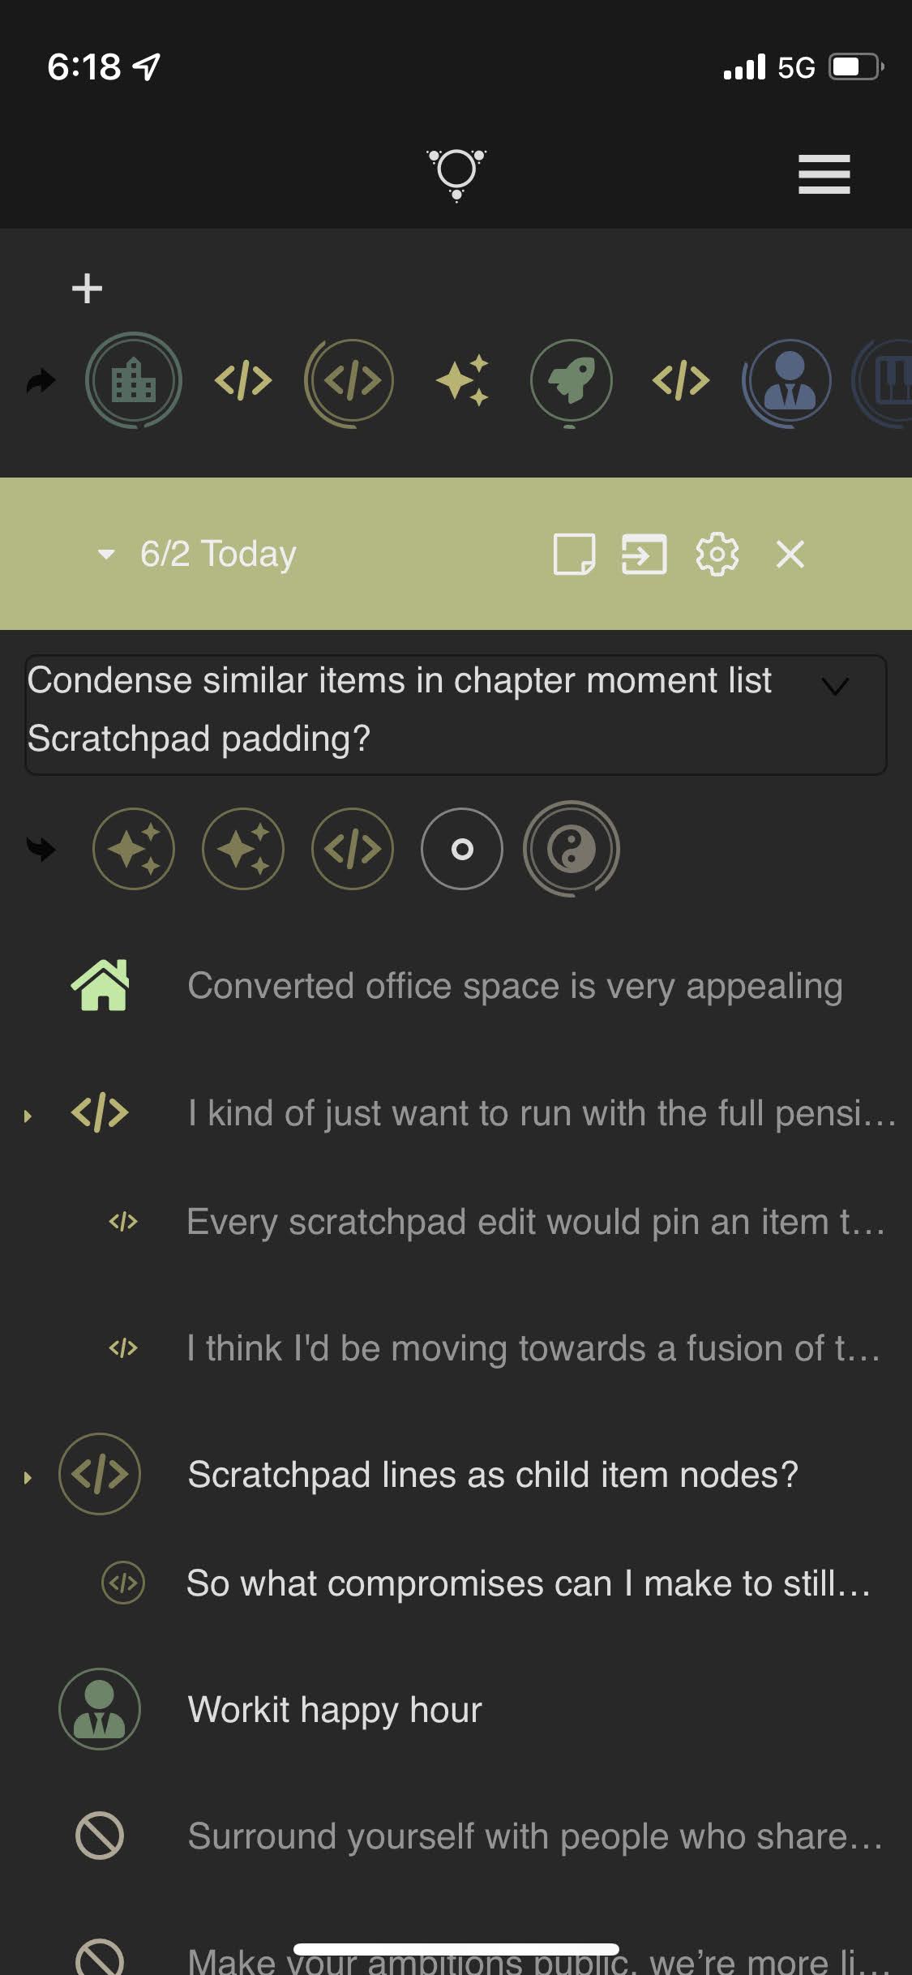Tap the green home icon
This screenshot has width=912, height=1975.
tap(101, 985)
